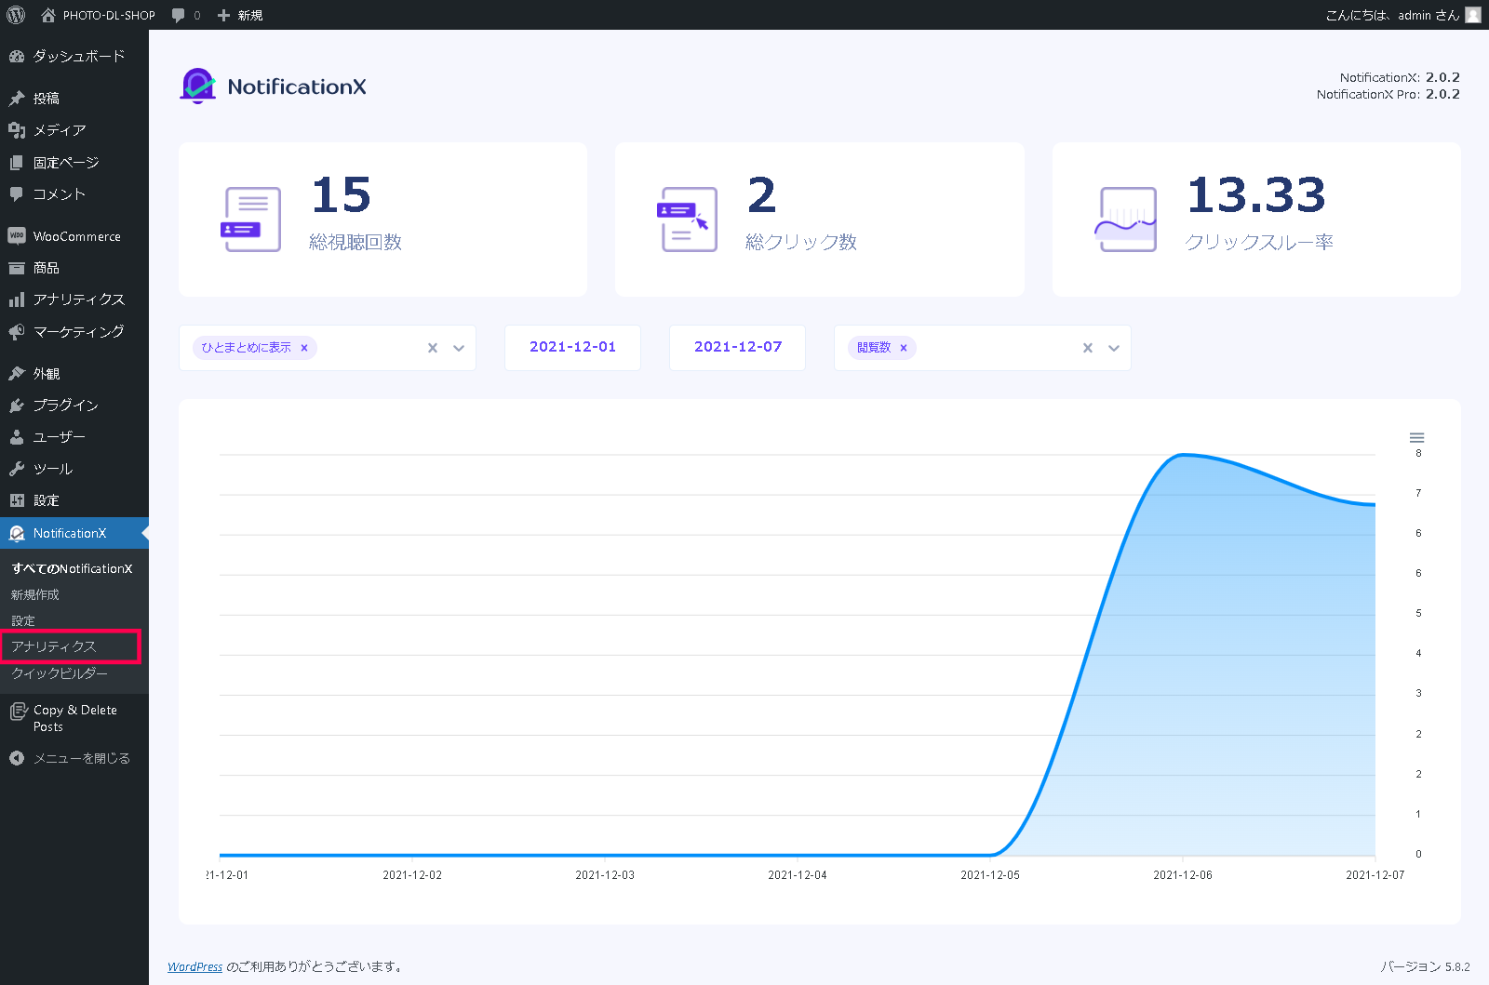This screenshot has height=985, width=1489.
Task: Click the admin avatar in the admin bar
Action: tap(1473, 15)
